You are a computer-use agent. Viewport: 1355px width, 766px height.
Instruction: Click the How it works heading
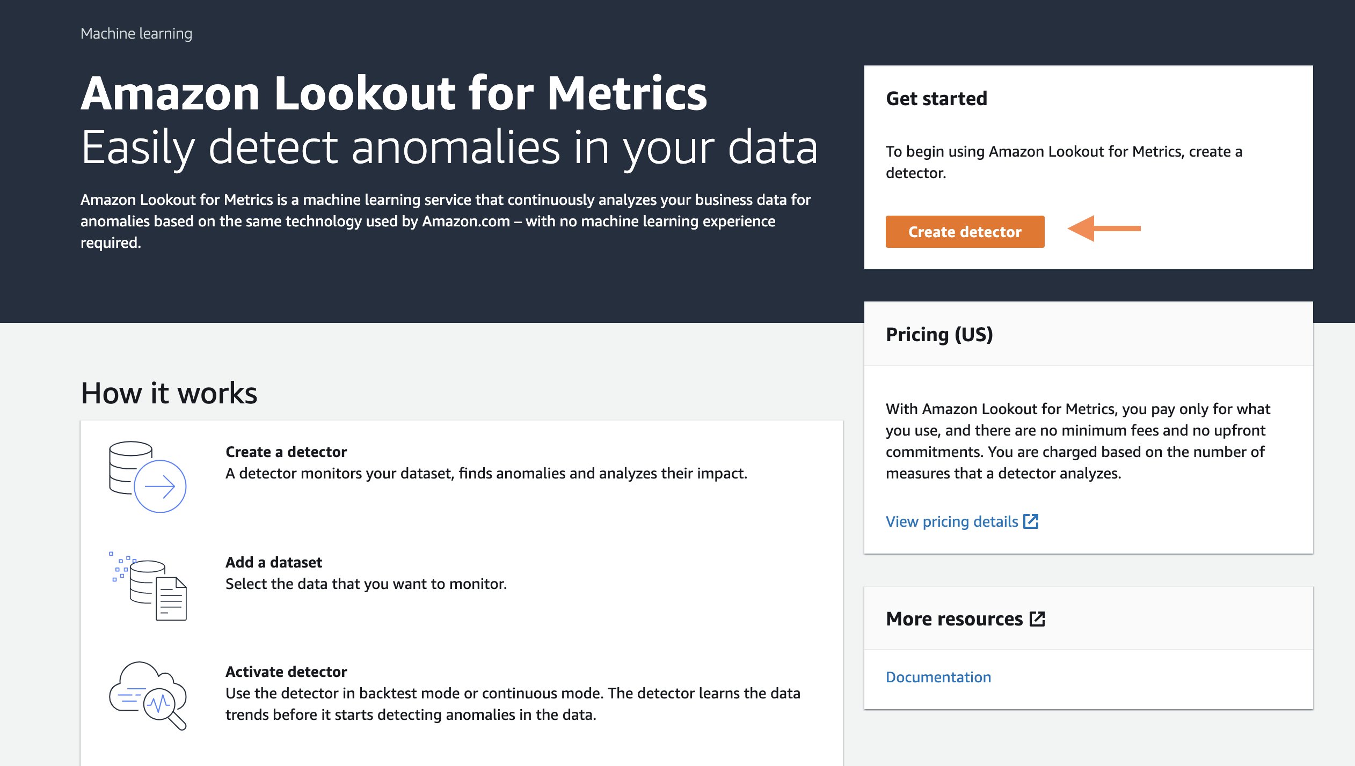point(169,393)
